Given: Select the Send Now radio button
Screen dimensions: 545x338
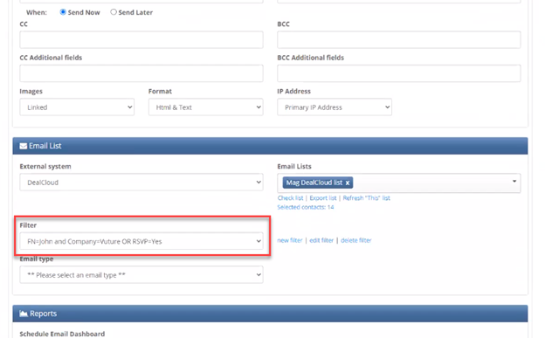Looking at the screenshot, I should pyautogui.click(x=63, y=12).
